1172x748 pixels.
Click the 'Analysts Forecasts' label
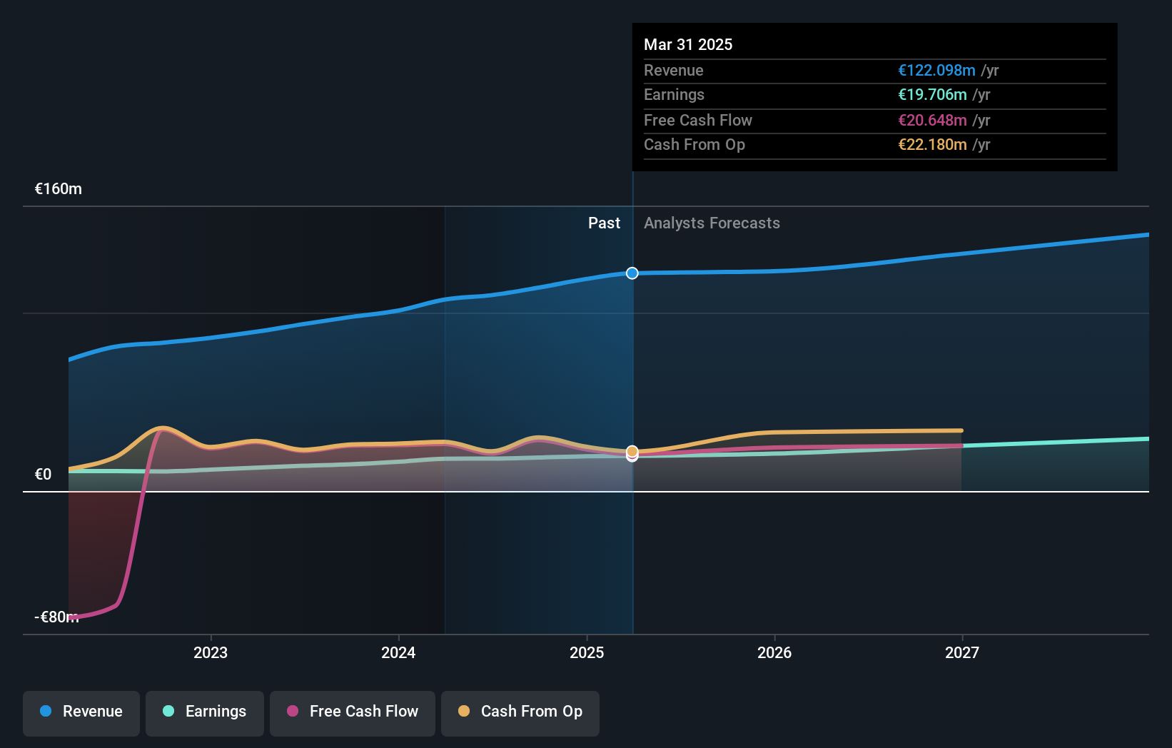(x=712, y=223)
